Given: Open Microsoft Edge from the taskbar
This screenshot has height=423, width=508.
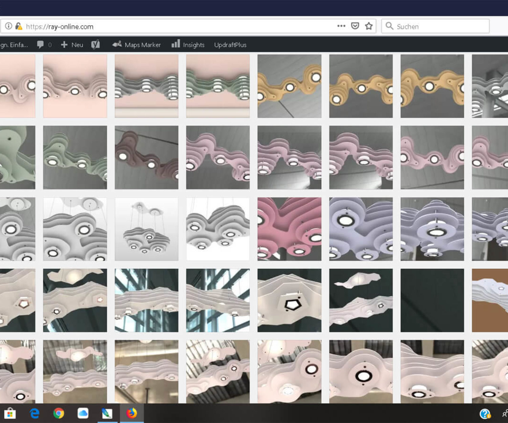Looking at the screenshot, I should (34, 413).
